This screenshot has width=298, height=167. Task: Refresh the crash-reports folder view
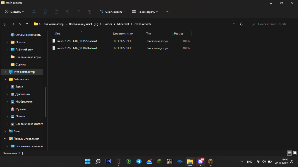(242, 24)
